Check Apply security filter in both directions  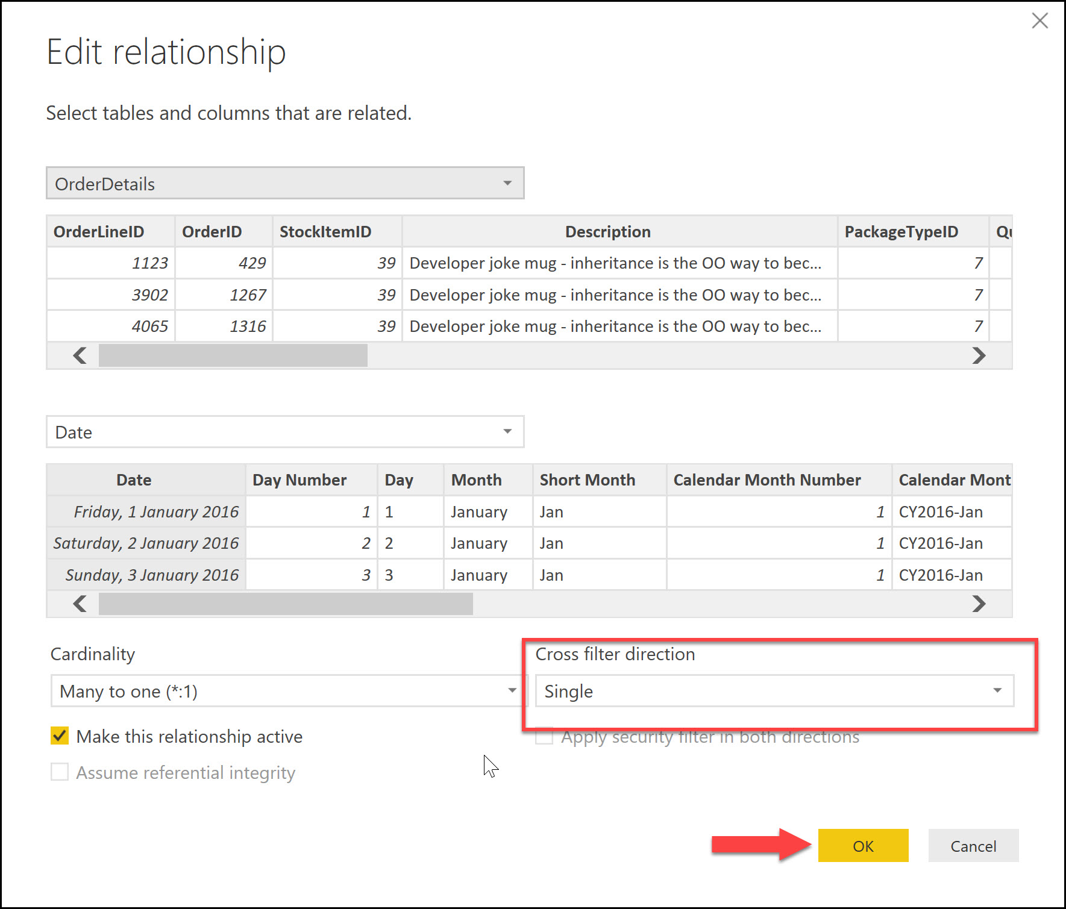point(544,736)
